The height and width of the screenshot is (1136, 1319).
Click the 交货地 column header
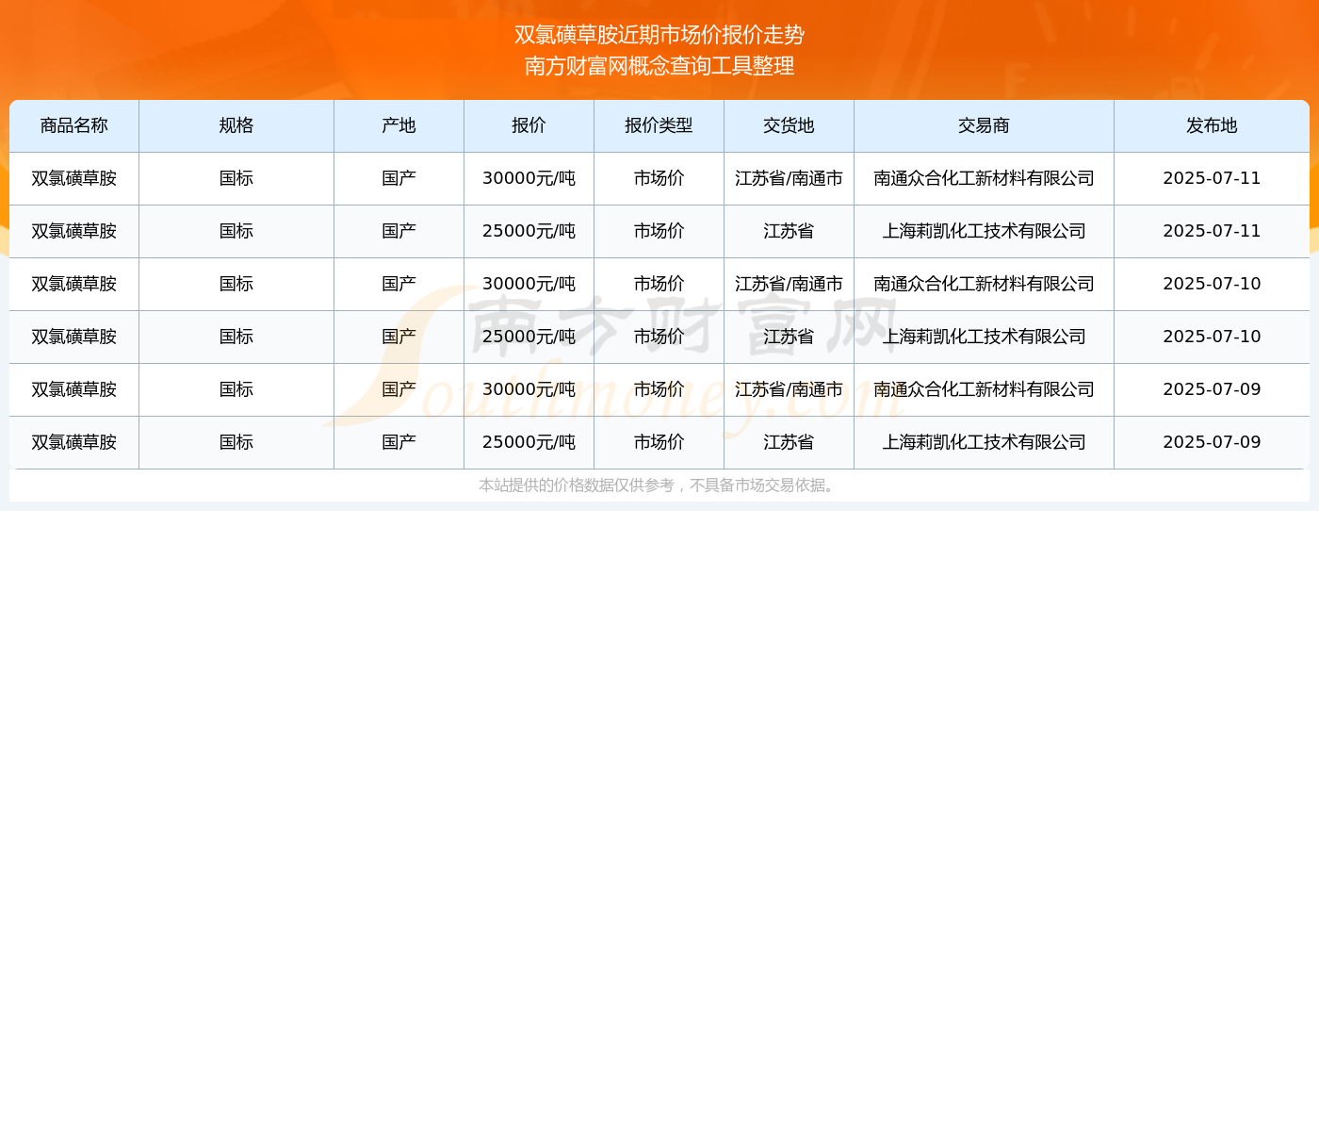pyautogui.click(x=789, y=125)
